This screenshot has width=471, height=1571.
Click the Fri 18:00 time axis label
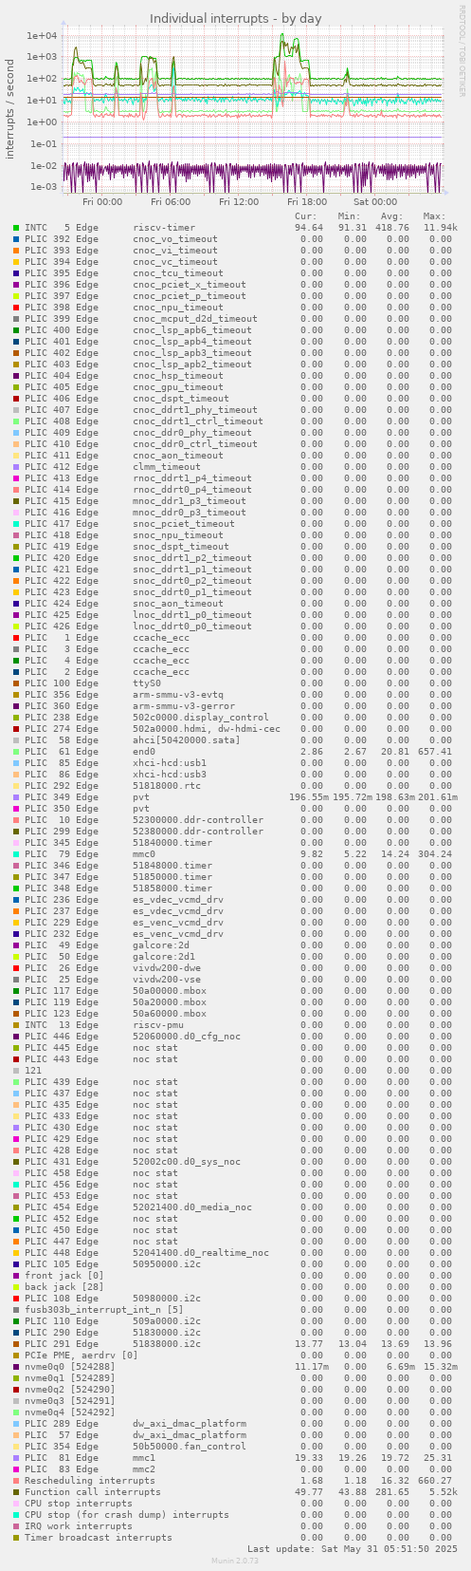tap(307, 202)
